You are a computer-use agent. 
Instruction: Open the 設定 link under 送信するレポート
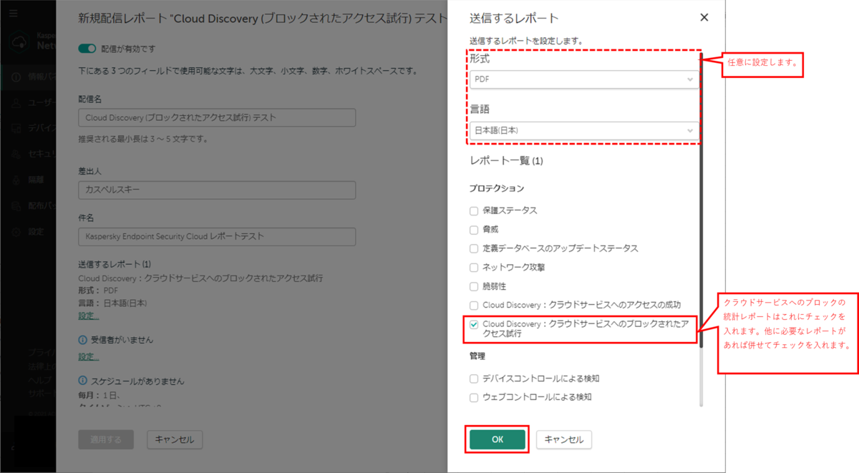point(87,315)
